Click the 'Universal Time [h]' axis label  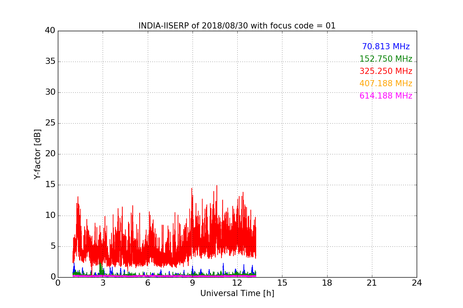pyautogui.click(x=237, y=293)
